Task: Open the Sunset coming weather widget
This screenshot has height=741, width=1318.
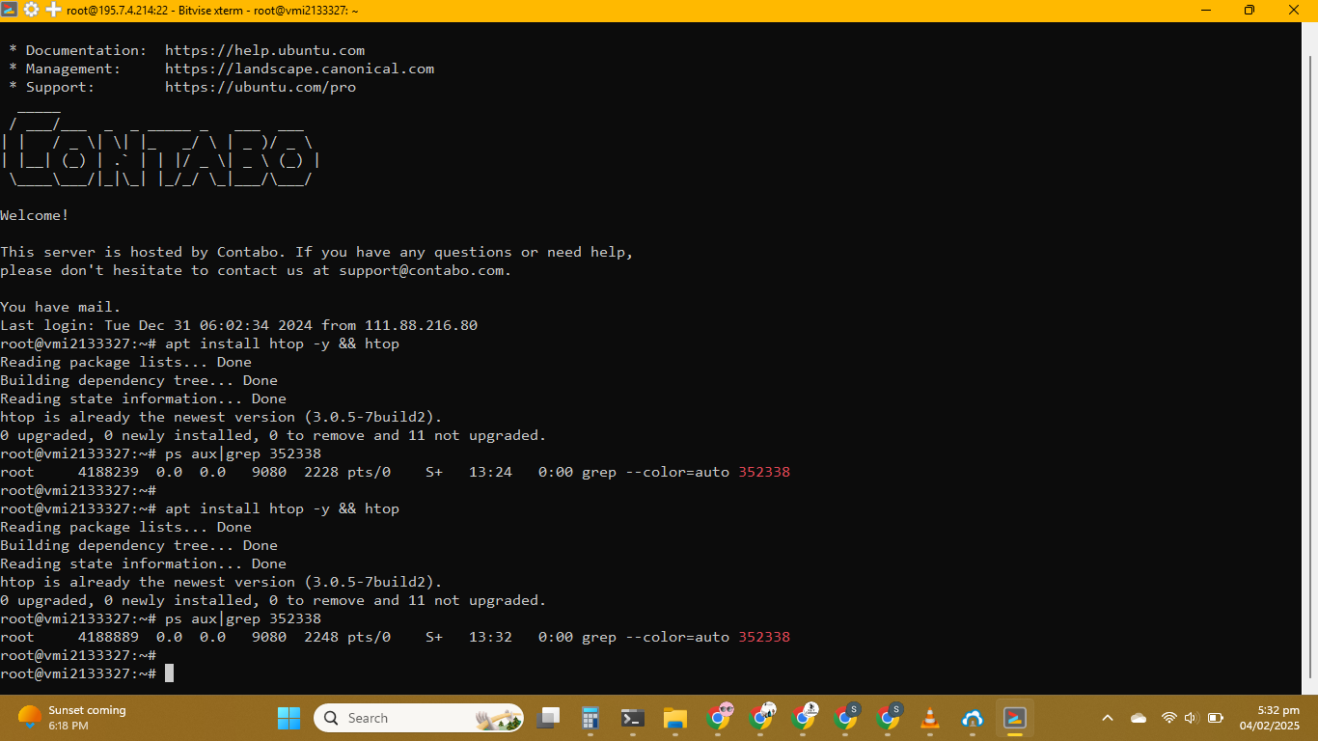Action: tap(72, 718)
